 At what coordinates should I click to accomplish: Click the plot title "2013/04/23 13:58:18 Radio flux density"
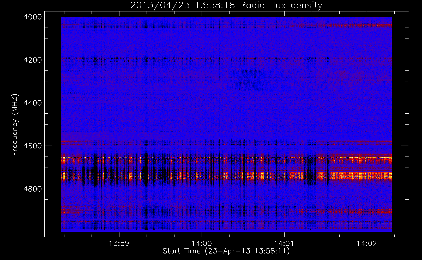[x=226, y=5]
